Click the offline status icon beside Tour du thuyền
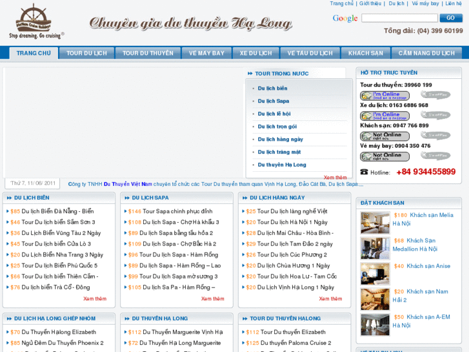Screen dimensions: 469x352 [x=435, y=95]
